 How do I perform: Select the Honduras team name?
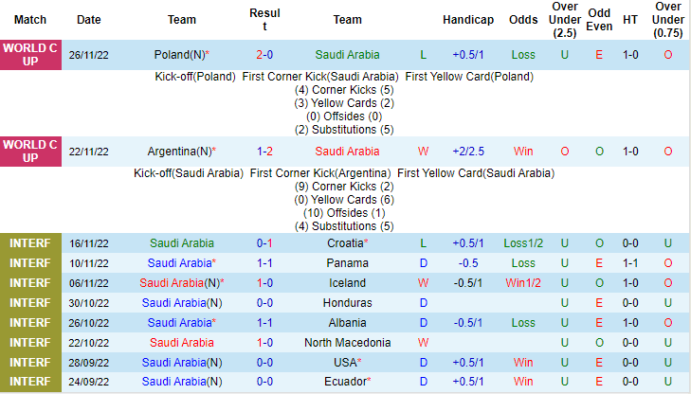(x=348, y=303)
